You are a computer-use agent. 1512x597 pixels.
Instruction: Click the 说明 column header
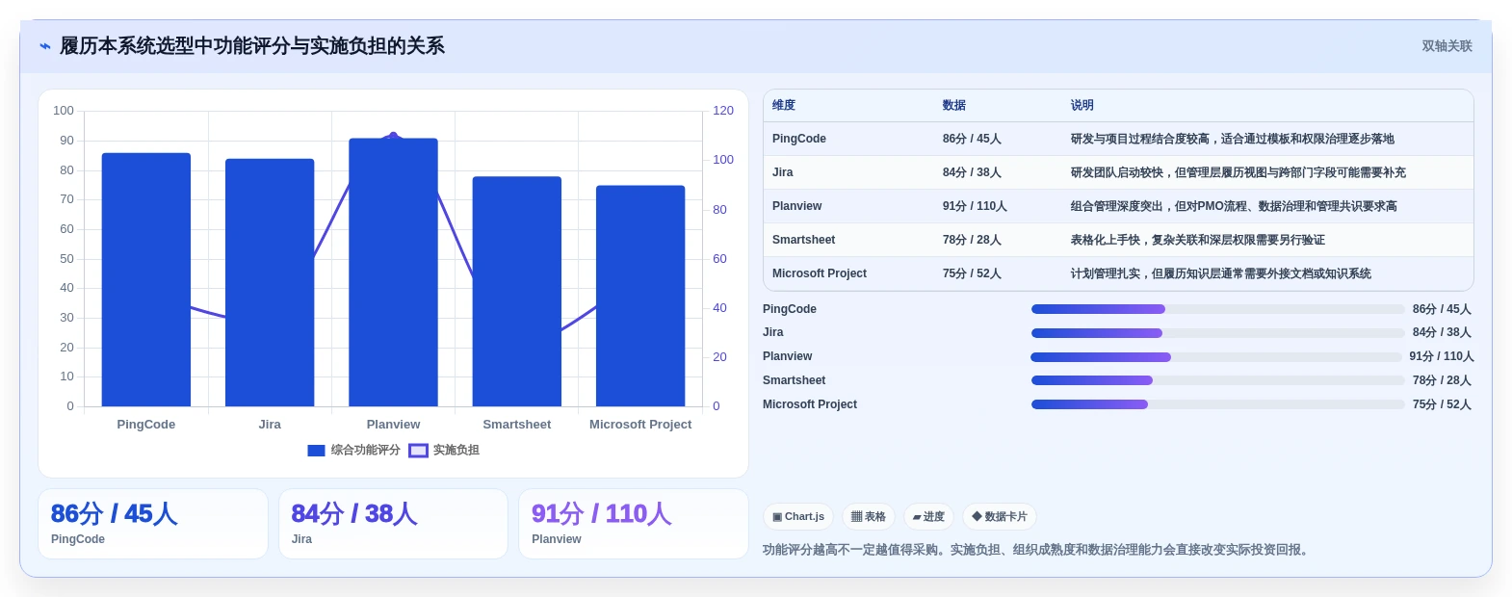1082,105
